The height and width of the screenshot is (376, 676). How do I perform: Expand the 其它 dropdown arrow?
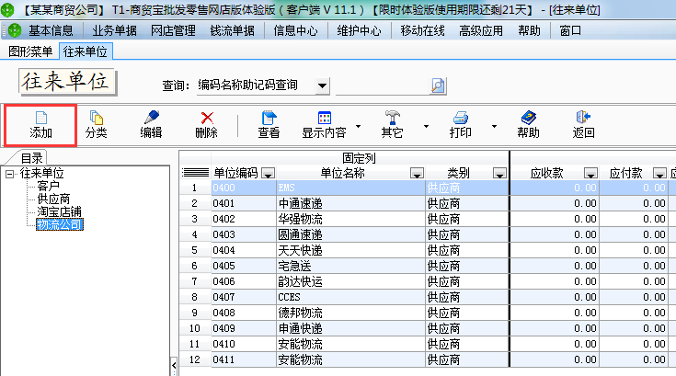(426, 126)
